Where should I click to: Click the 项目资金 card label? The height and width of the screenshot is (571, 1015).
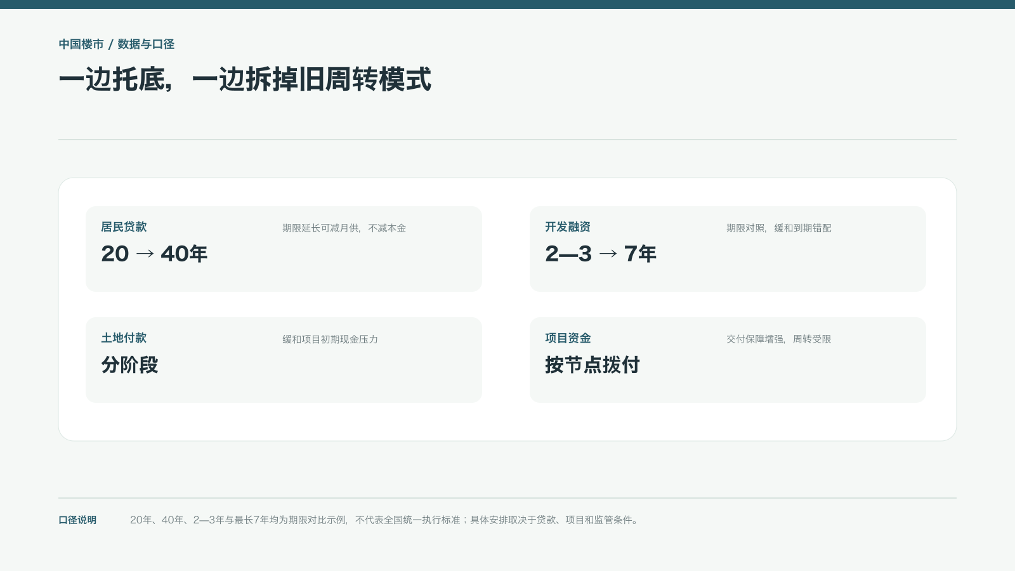click(568, 338)
